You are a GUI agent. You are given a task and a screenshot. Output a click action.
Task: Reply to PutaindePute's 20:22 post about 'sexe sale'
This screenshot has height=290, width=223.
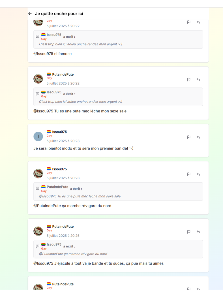click(x=198, y=80)
